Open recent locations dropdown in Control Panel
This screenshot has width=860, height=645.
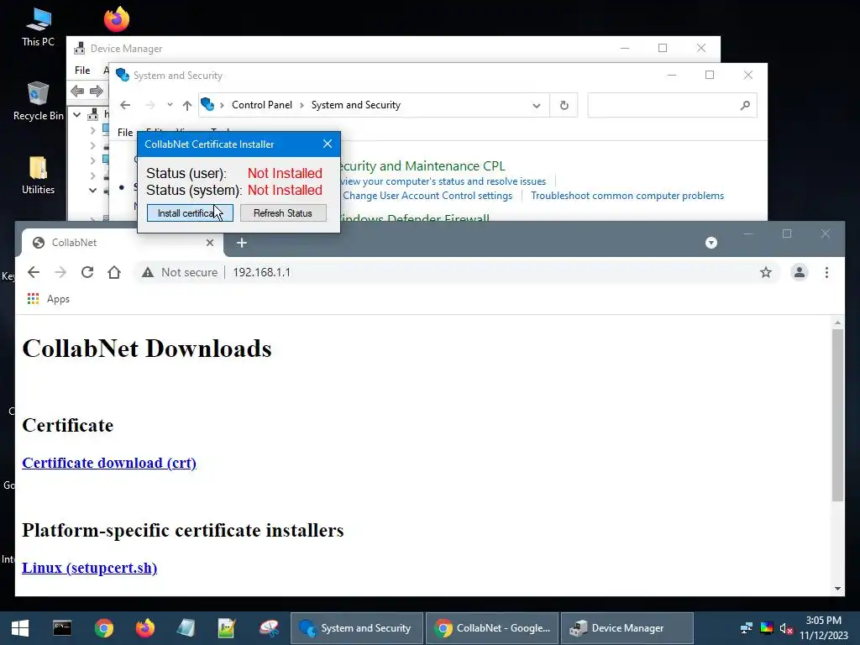(170, 105)
